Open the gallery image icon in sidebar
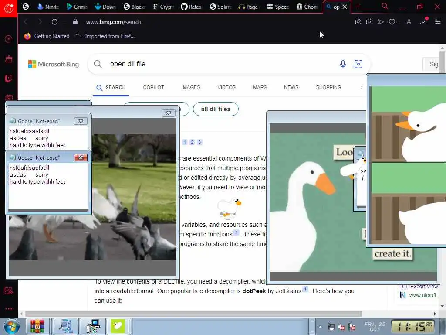 (9, 291)
